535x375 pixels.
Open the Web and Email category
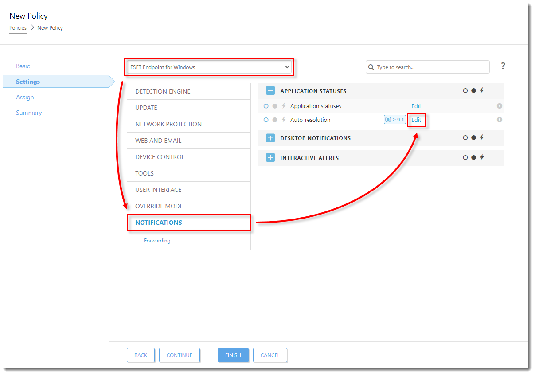coord(189,141)
